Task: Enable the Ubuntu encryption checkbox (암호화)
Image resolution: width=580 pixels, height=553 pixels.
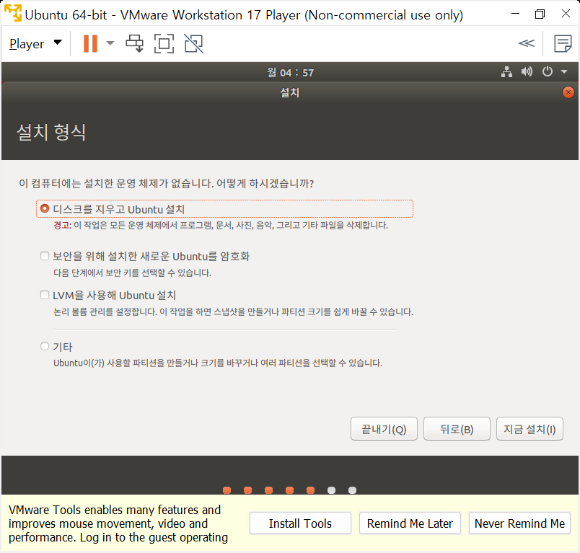Action: (45, 256)
